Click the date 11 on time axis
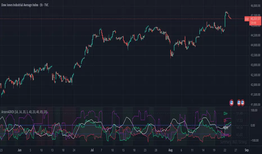 tap(192, 150)
